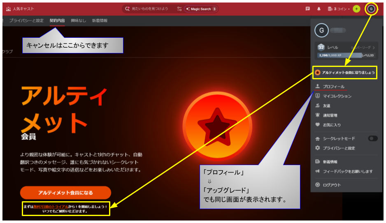Click the レベル33 label
The height and width of the screenshot is (223, 386).
(367, 55)
